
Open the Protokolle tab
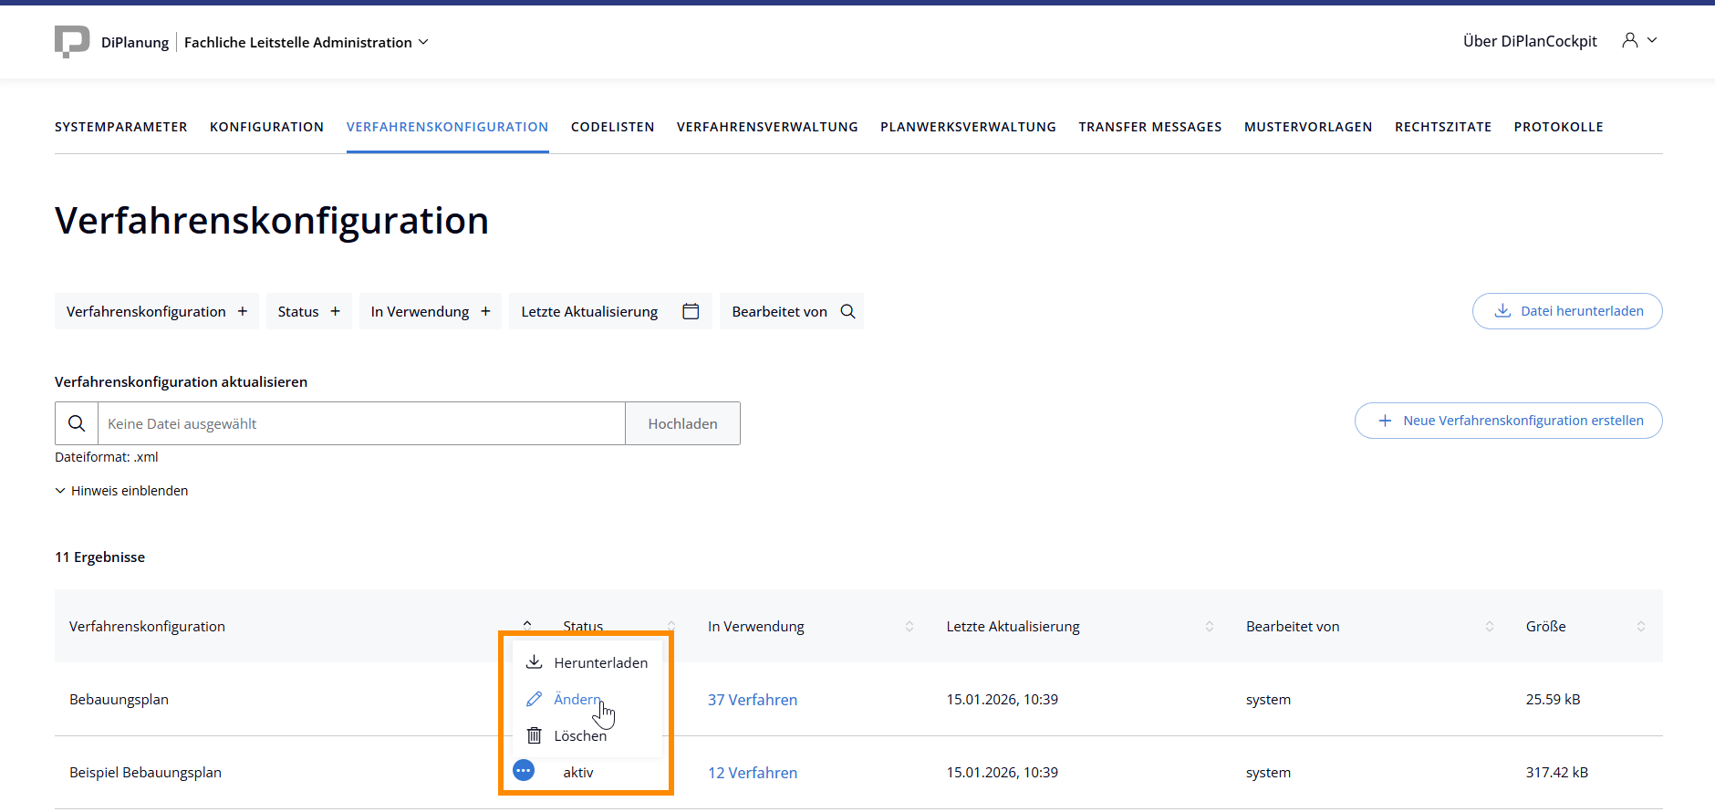click(x=1558, y=127)
